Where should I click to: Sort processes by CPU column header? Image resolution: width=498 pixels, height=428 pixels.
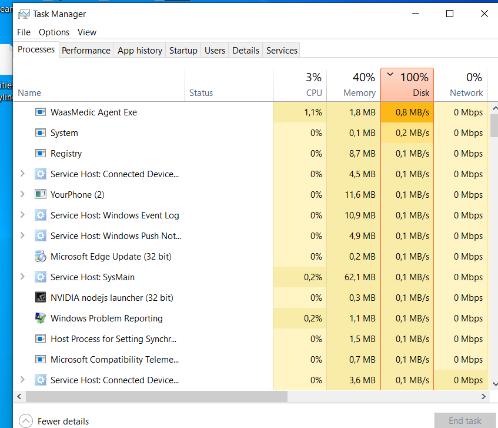tap(299, 85)
